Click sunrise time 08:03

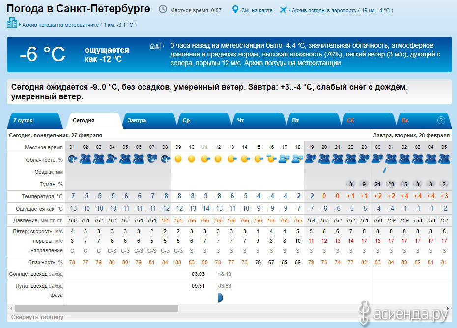198,274
